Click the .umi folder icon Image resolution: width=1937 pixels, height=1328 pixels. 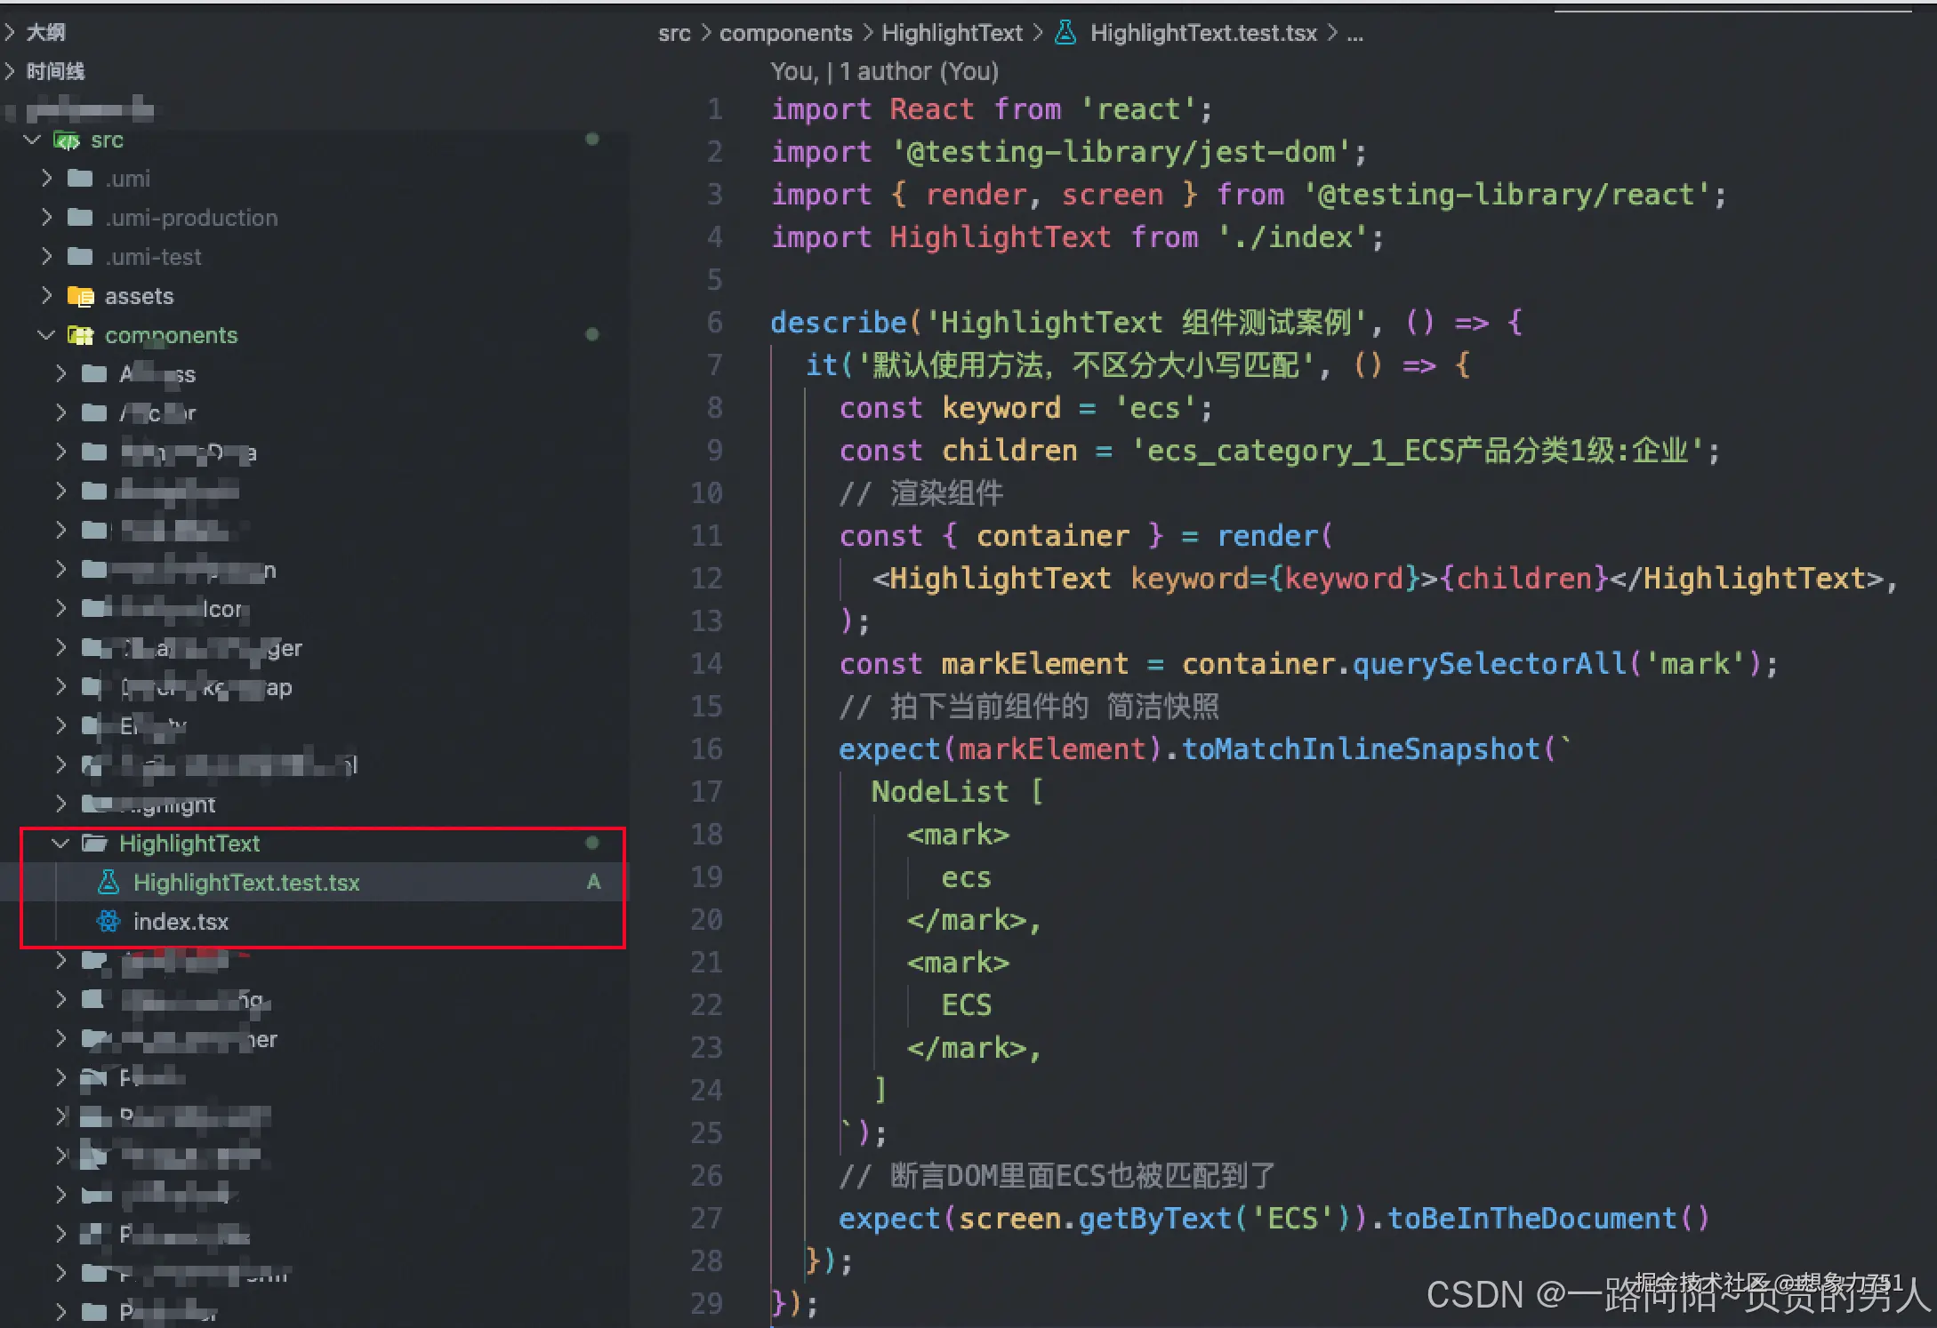[x=81, y=179]
